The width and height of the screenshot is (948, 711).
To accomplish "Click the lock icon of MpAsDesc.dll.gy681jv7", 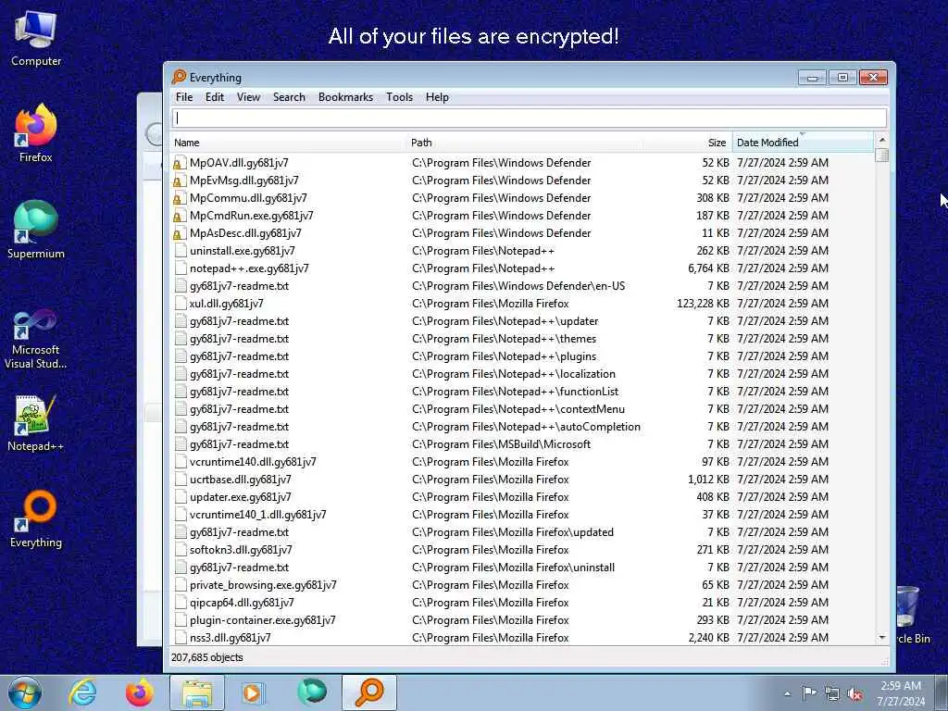I will coord(179,233).
